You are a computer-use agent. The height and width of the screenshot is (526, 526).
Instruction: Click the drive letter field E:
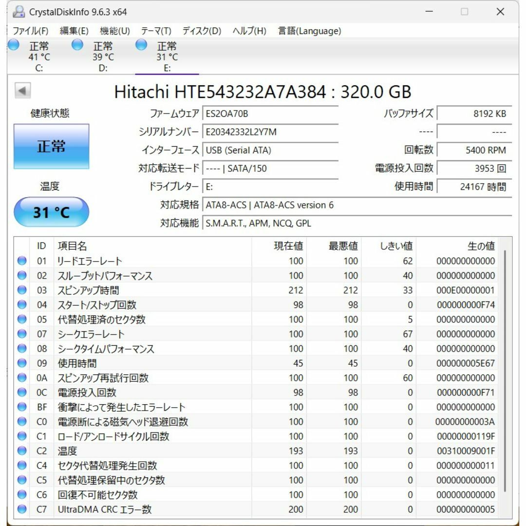(270, 187)
